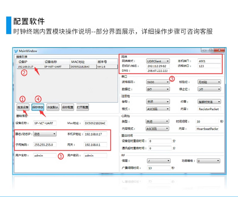Click the 保存配置 save config button
Viewport: 238px width, 197px height.
tap(67, 107)
